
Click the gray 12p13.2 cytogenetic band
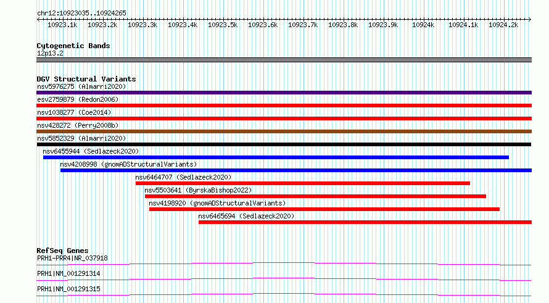click(284, 60)
